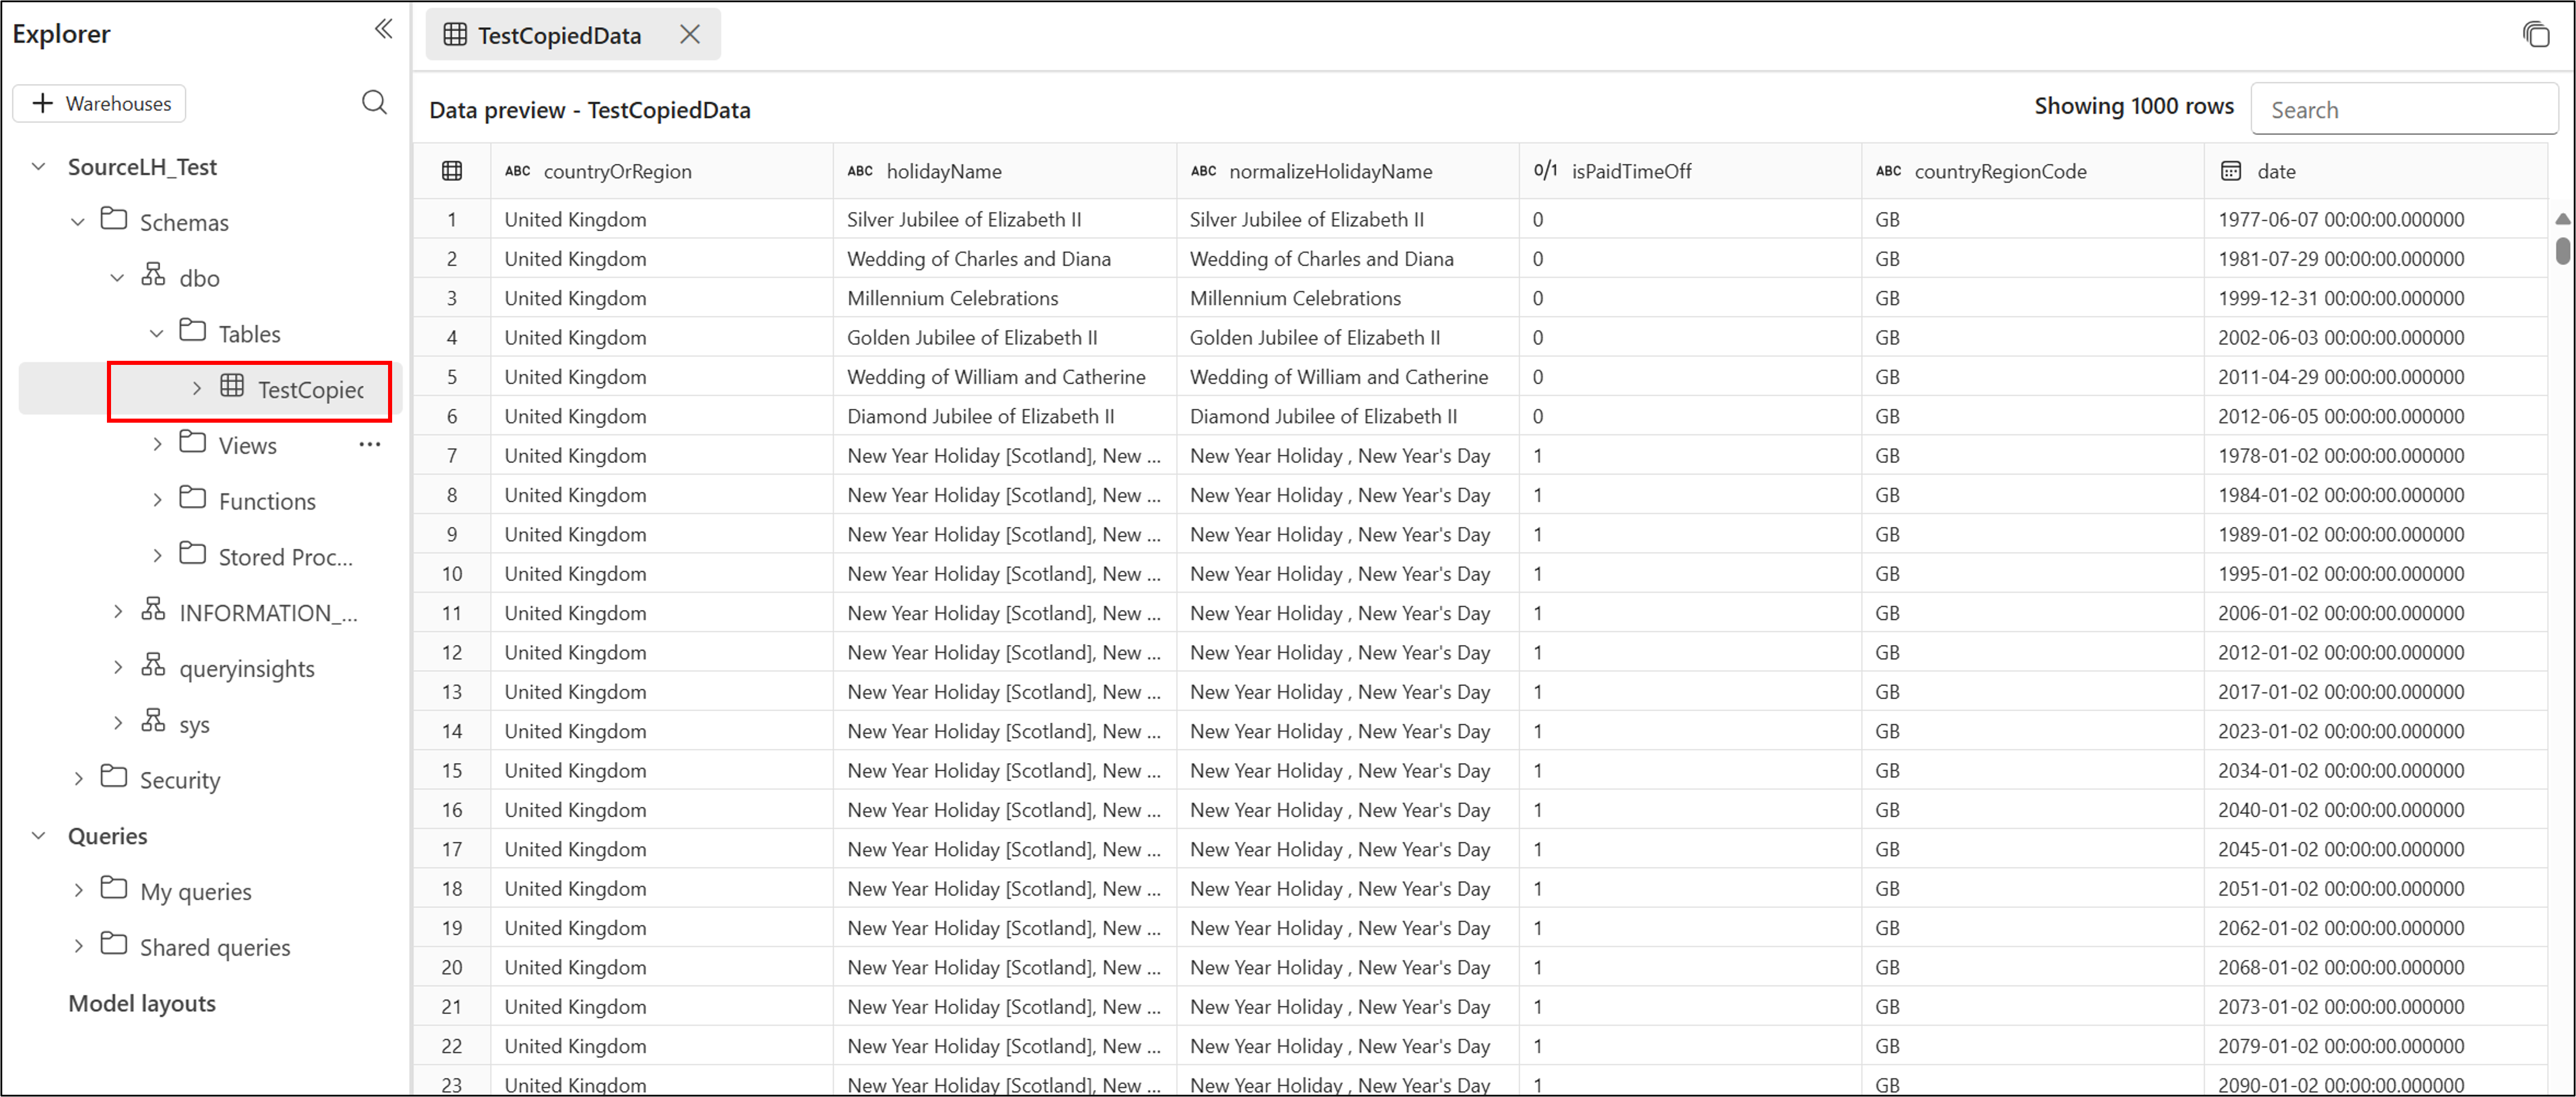Click the add Warehouses button
The image size is (2576, 1097).
tap(100, 104)
